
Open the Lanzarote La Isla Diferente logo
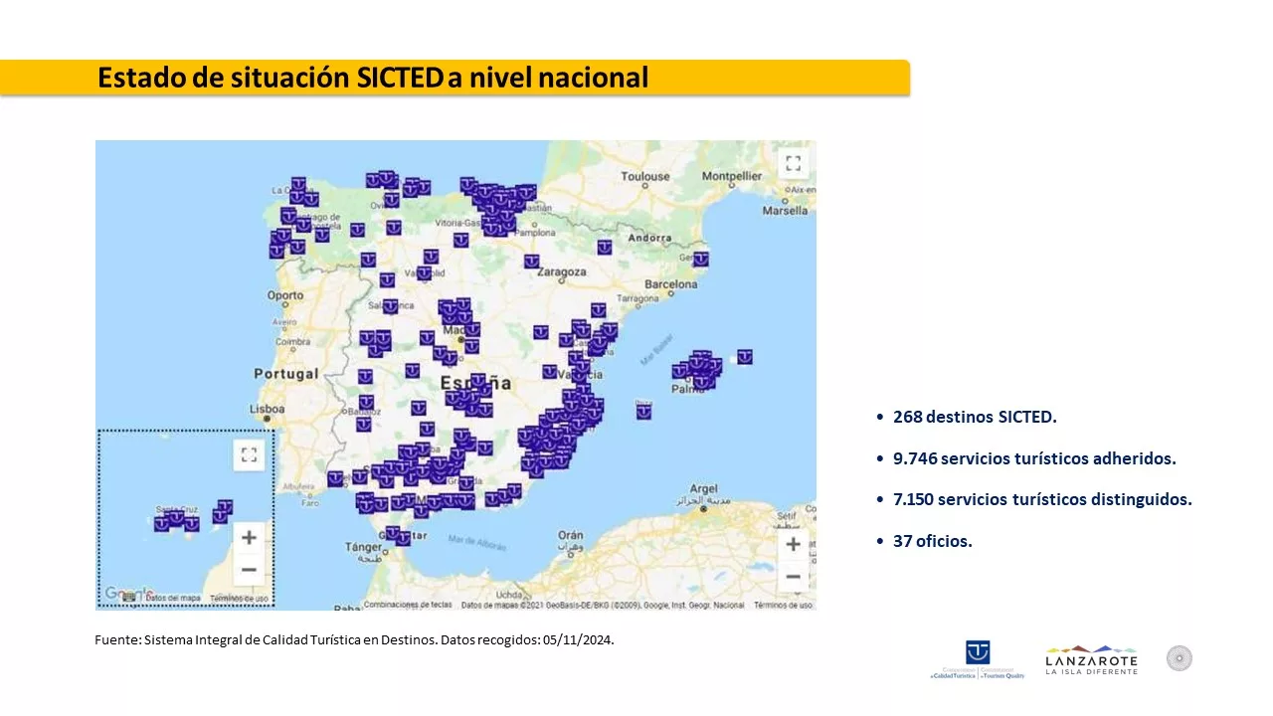pos(1091,659)
